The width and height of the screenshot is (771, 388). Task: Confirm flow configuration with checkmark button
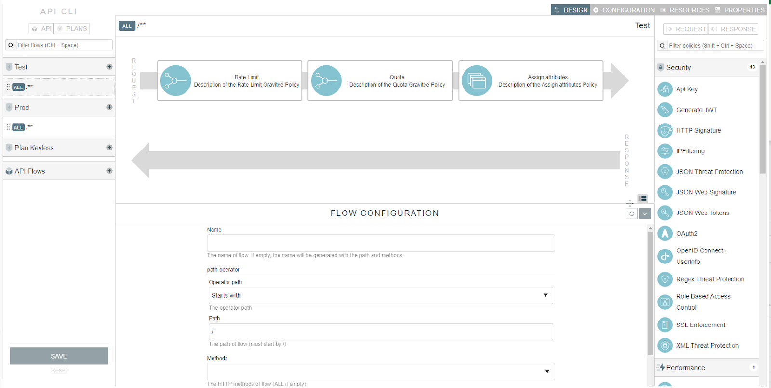click(645, 213)
